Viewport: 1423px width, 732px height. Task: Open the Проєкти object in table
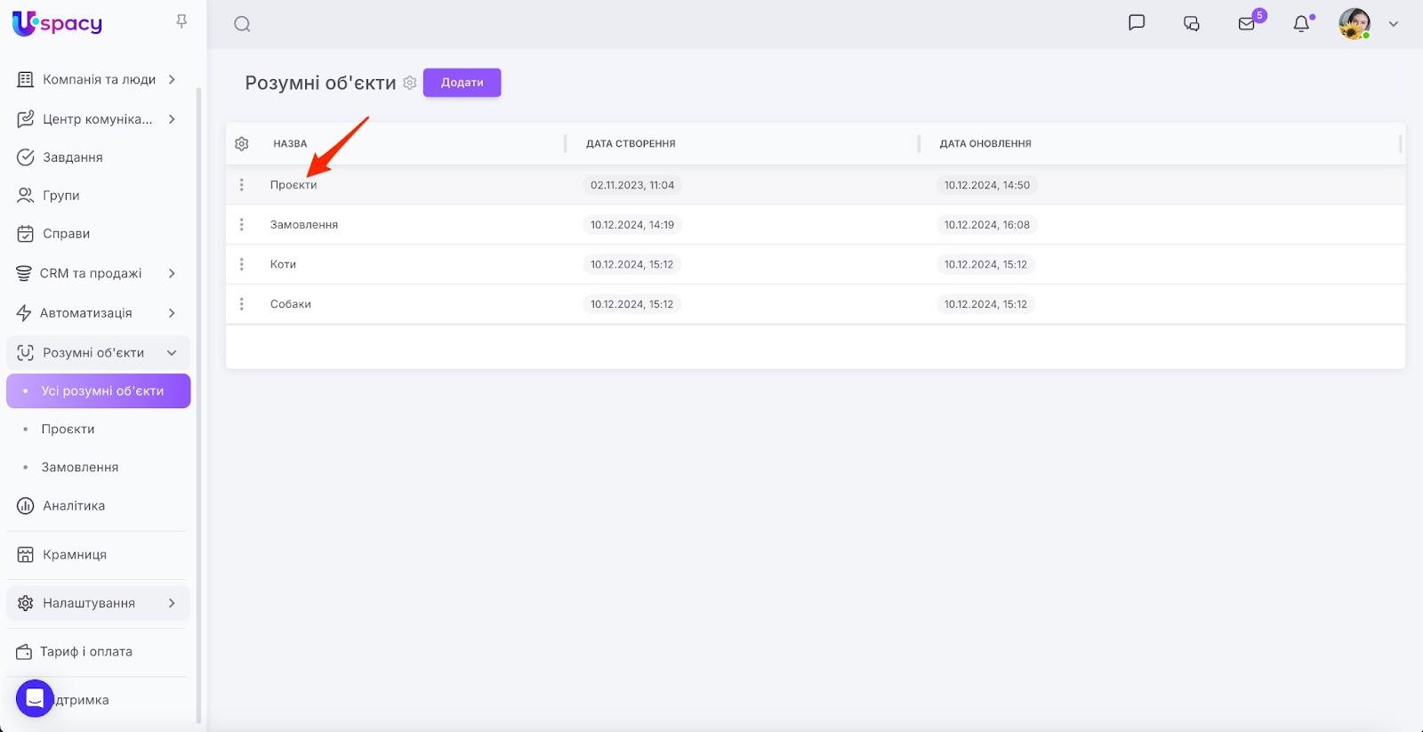pos(293,185)
